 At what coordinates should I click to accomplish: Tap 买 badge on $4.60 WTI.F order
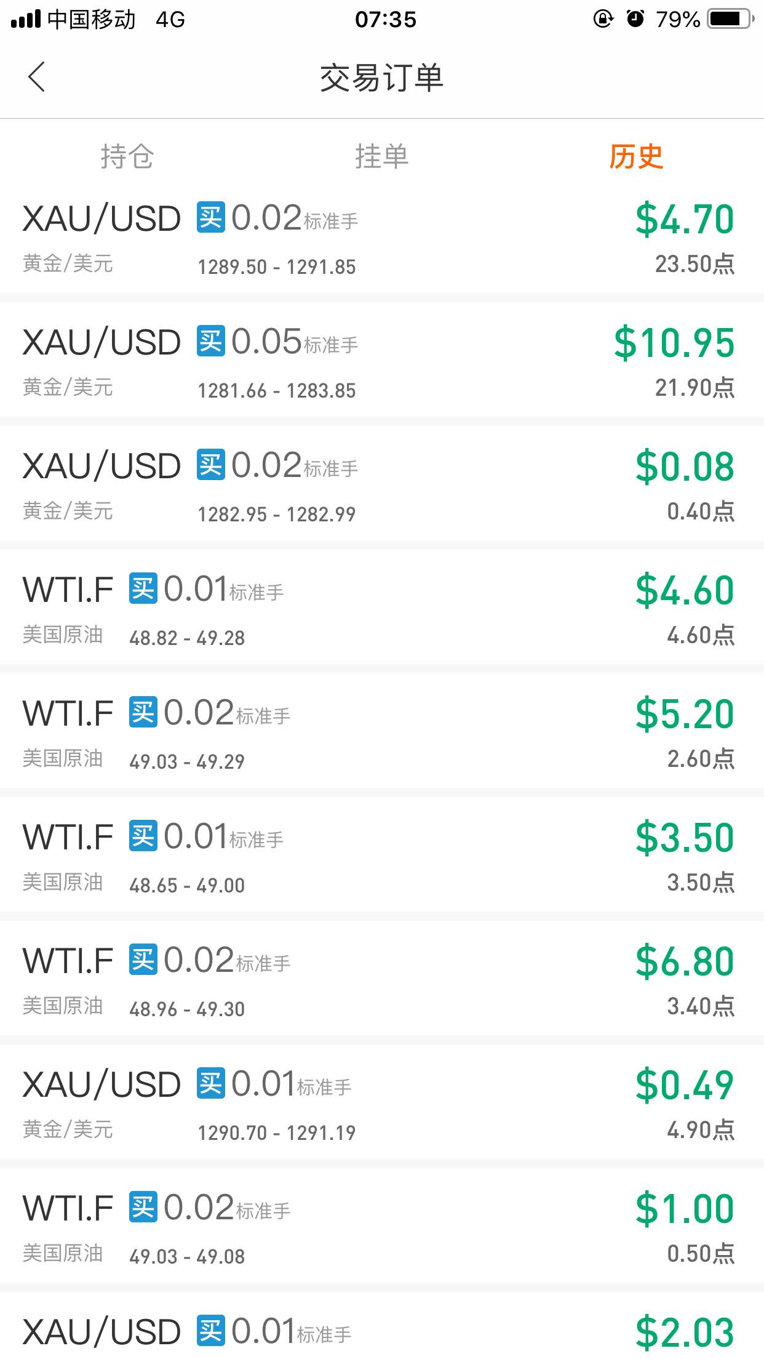[143, 588]
